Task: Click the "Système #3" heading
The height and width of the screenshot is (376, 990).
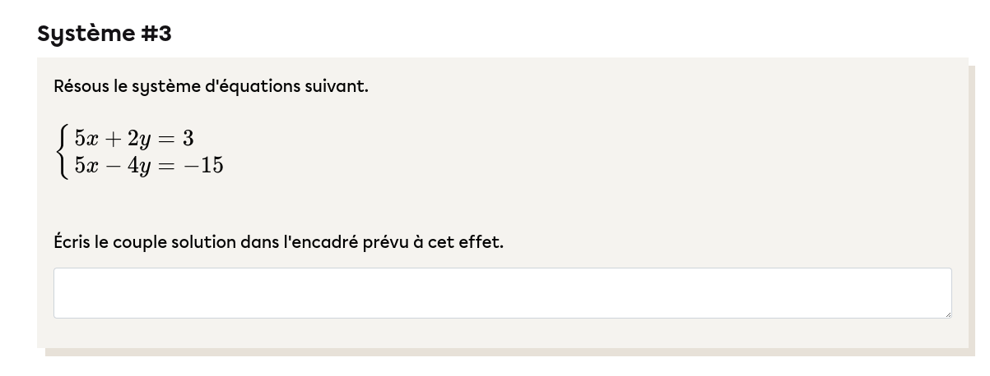Action: pyautogui.click(x=105, y=34)
